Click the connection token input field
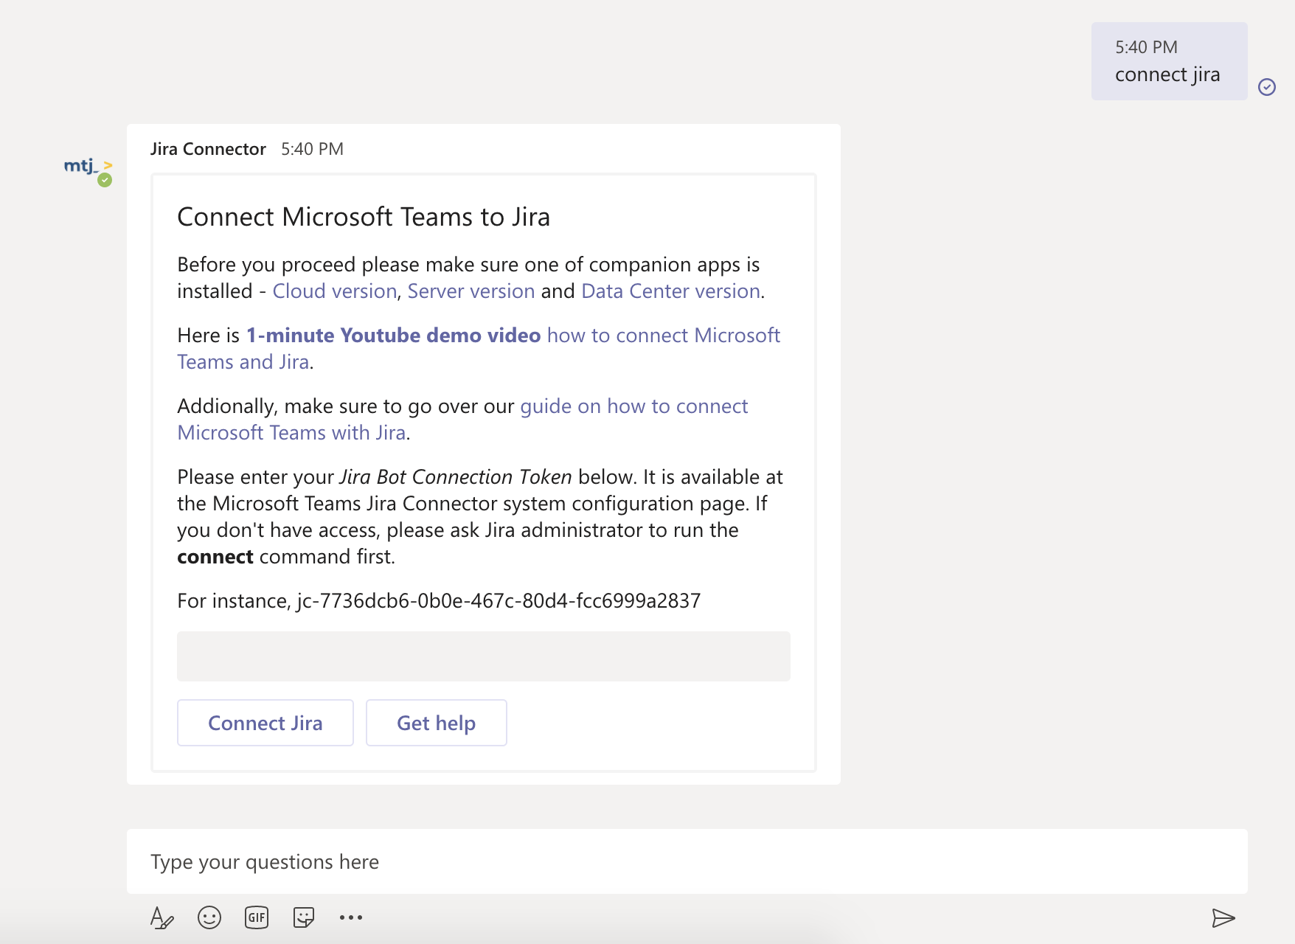This screenshot has height=944, width=1295. pyautogui.click(x=483, y=656)
